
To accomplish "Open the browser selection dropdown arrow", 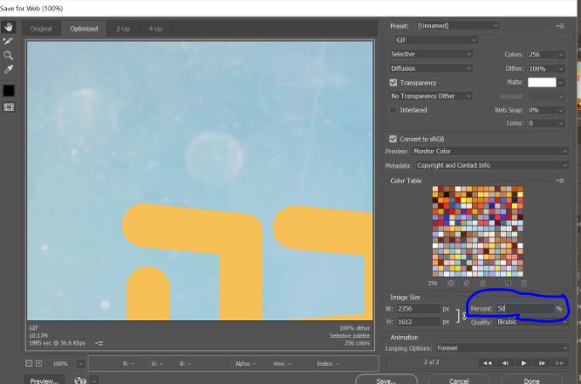I will [x=94, y=381].
